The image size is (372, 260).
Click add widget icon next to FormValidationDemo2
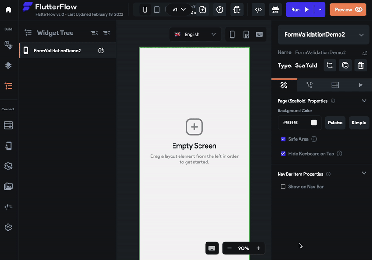tap(101, 51)
